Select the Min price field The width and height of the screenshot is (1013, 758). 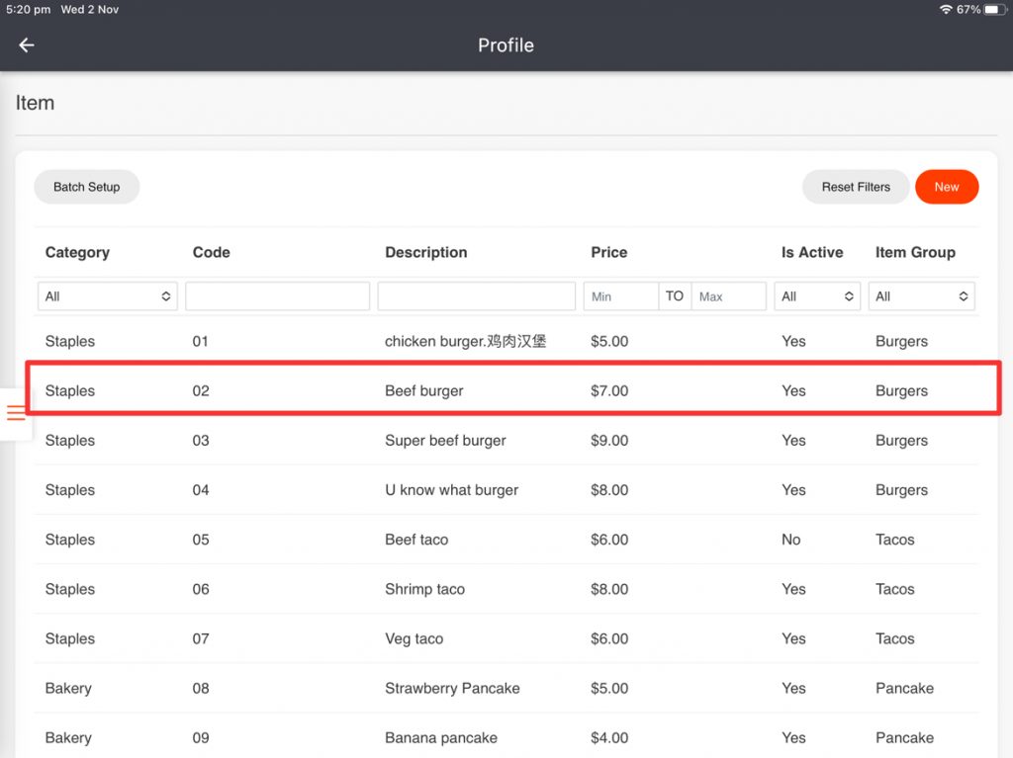pyautogui.click(x=621, y=296)
